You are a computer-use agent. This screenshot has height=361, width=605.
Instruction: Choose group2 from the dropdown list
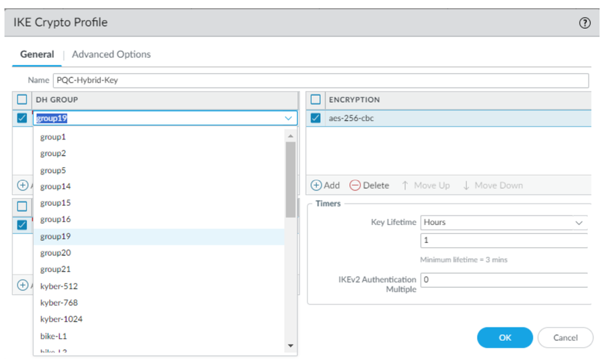pos(158,153)
